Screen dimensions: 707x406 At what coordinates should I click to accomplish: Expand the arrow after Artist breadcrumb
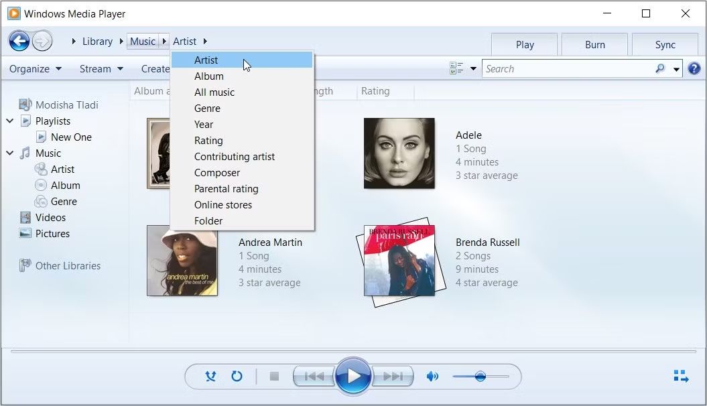[205, 42]
